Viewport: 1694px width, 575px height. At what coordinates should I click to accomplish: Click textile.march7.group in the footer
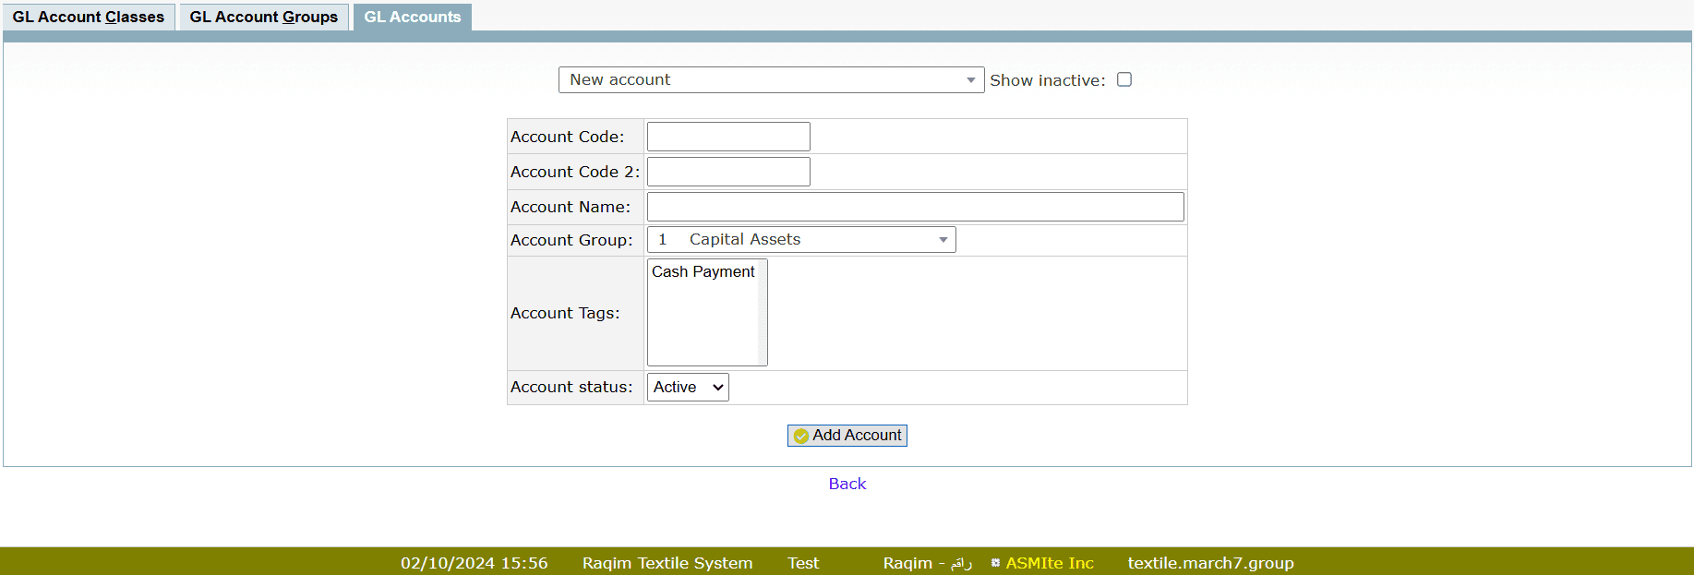pos(1210,563)
